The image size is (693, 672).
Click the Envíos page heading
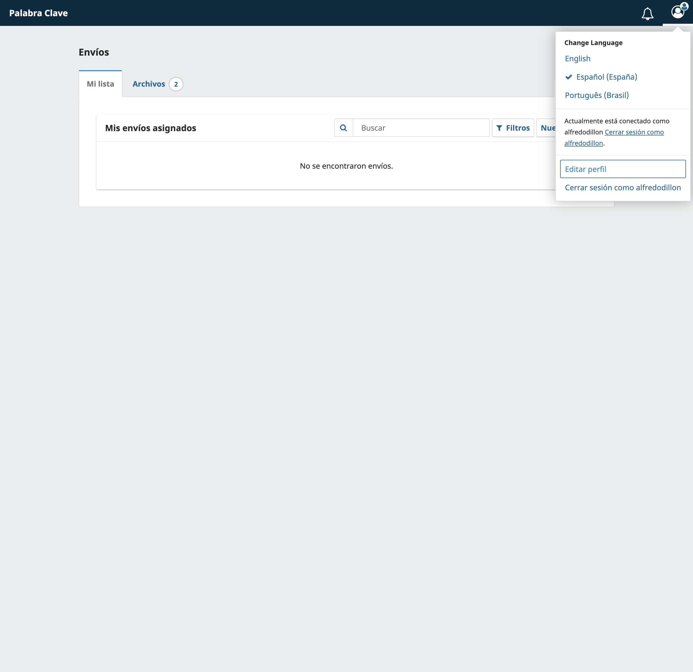tap(94, 52)
